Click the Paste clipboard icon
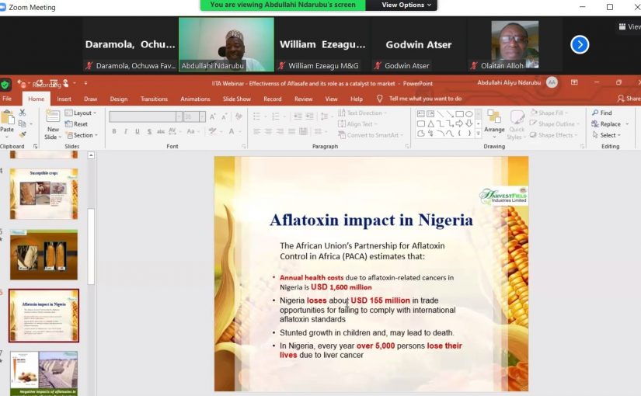The height and width of the screenshot is (396, 641). (x=8, y=118)
